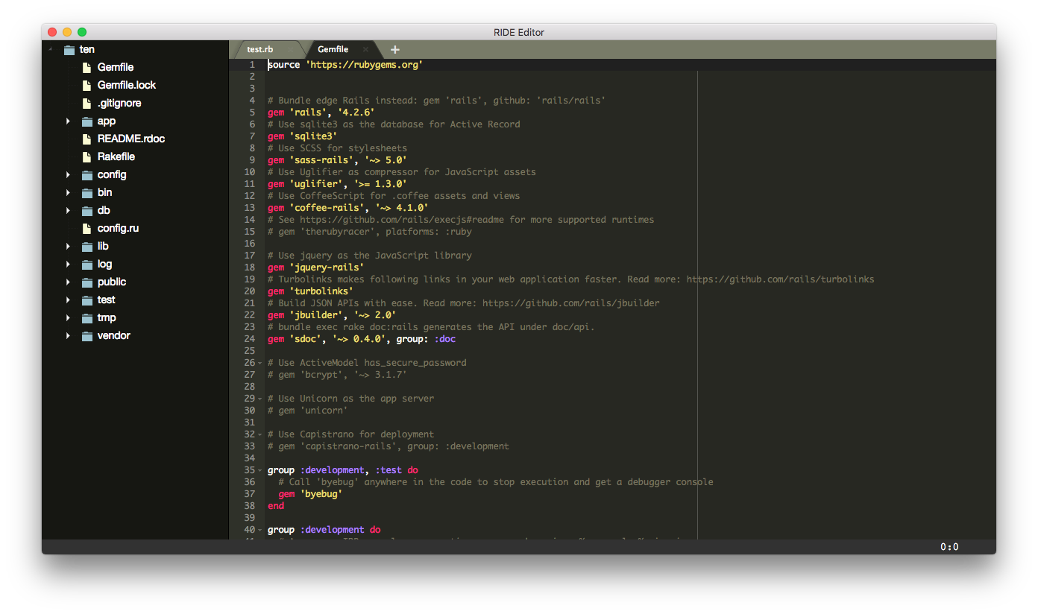Switch to the test.rb tab

coord(260,50)
